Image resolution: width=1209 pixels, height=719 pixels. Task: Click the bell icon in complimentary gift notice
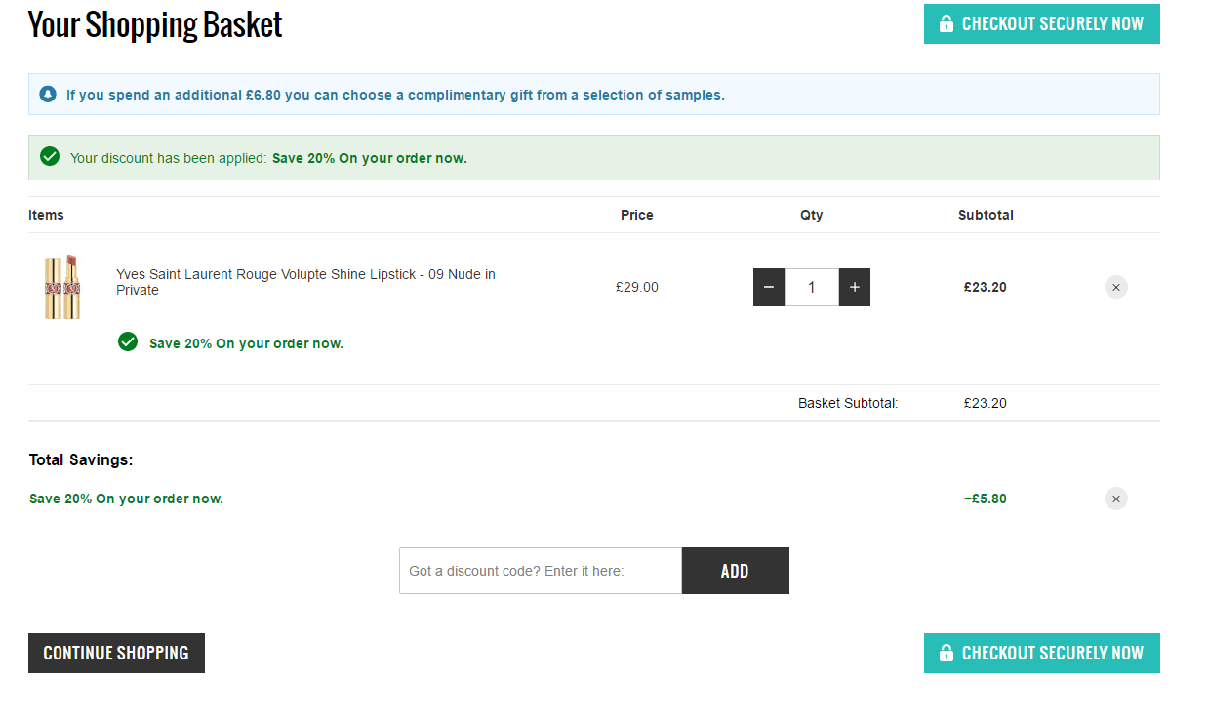click(48, 95)
